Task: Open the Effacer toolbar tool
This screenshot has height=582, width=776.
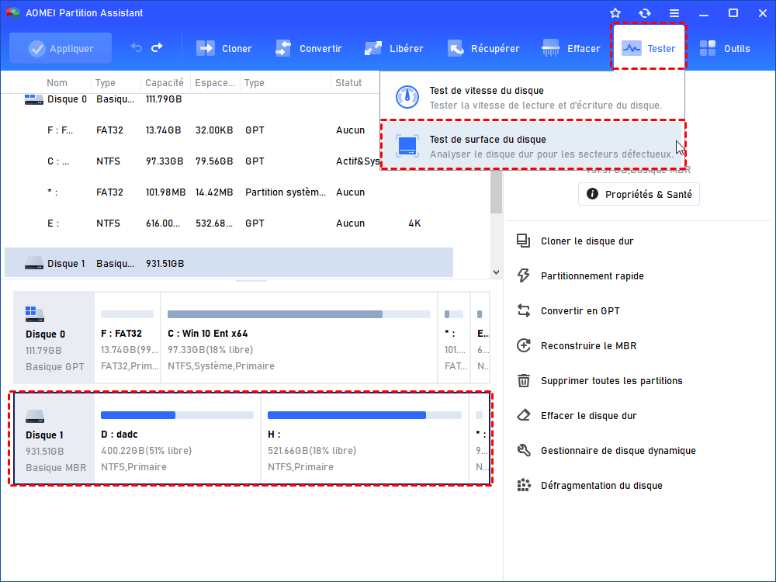Action: point(571,48)
